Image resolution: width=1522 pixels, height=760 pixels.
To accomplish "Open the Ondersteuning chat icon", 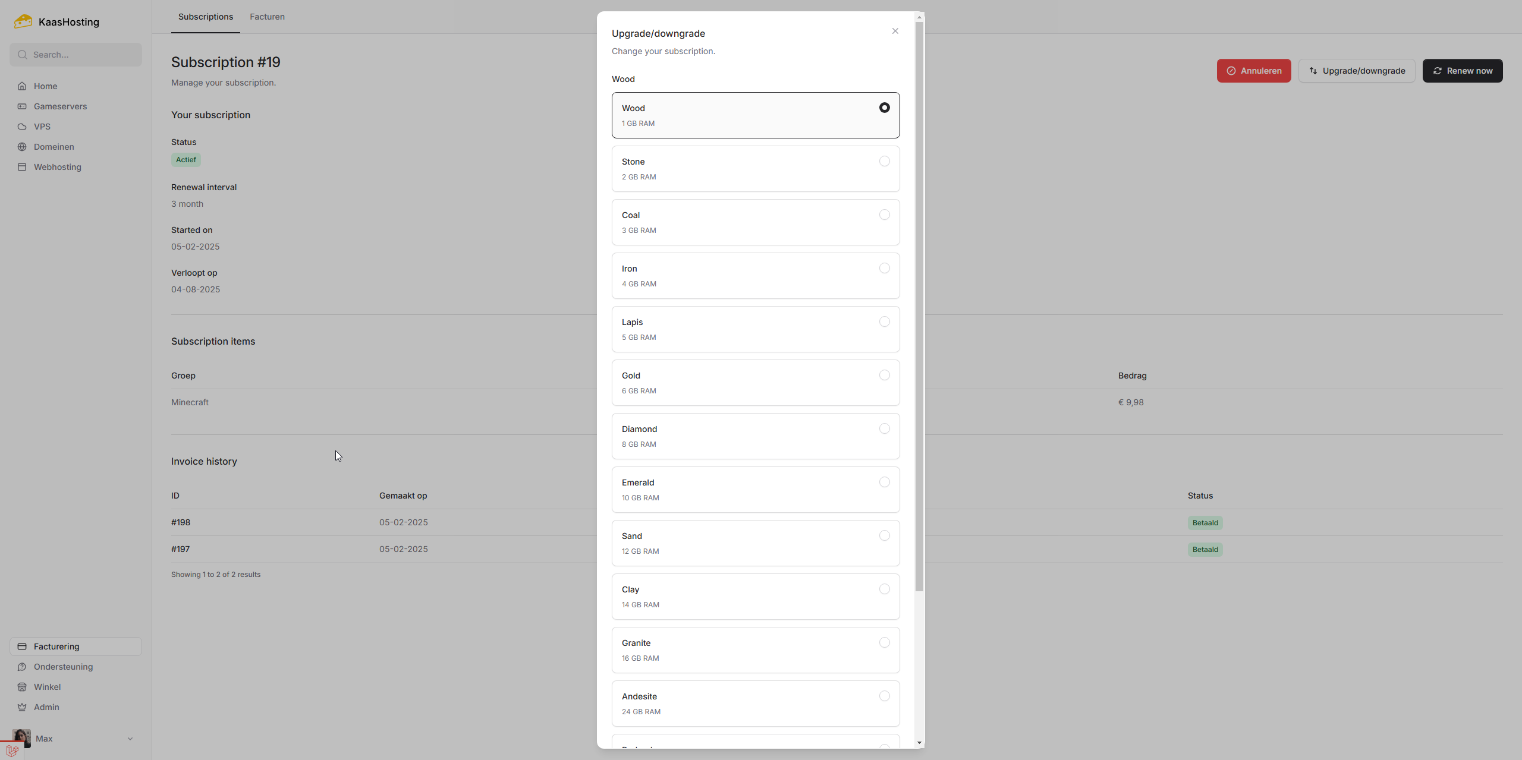I will click(x=22, y=667).
